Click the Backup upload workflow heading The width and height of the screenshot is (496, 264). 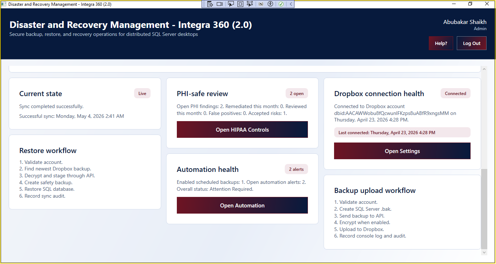coord(375,190)
